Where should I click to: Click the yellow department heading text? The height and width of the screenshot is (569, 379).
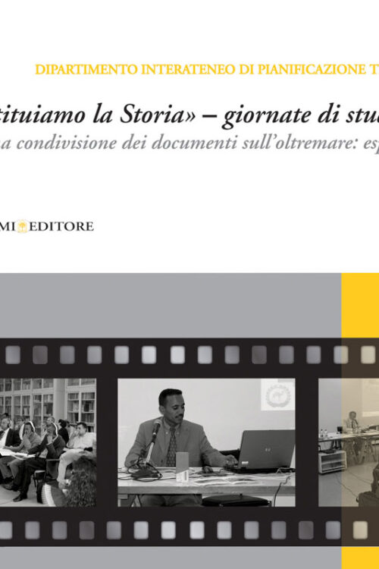[x=207, y=69]
